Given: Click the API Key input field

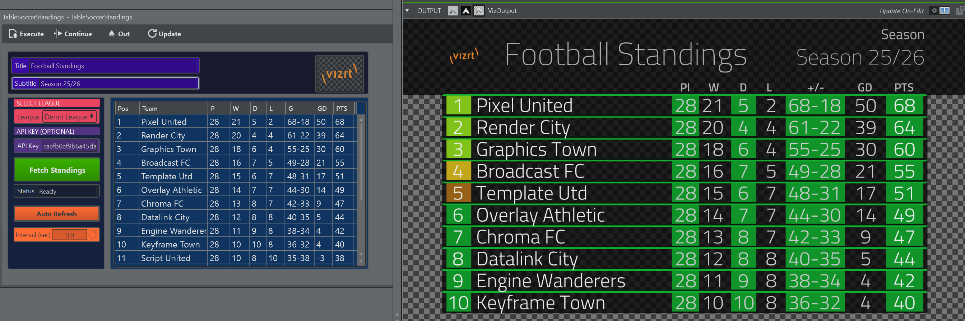Looking at the screenshot, I should (70, 146).
